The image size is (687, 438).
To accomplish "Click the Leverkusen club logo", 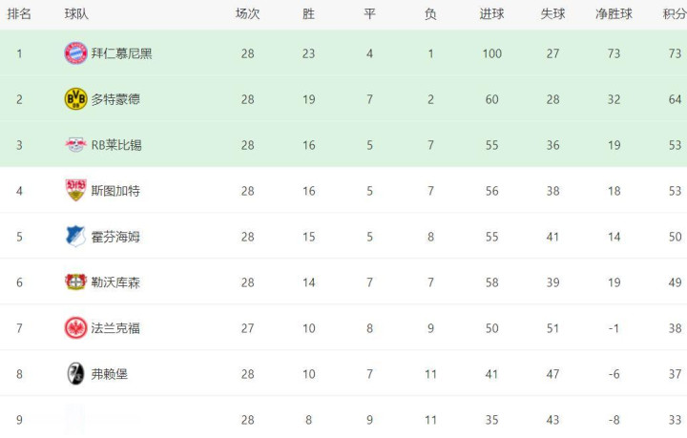I will 75,282.
